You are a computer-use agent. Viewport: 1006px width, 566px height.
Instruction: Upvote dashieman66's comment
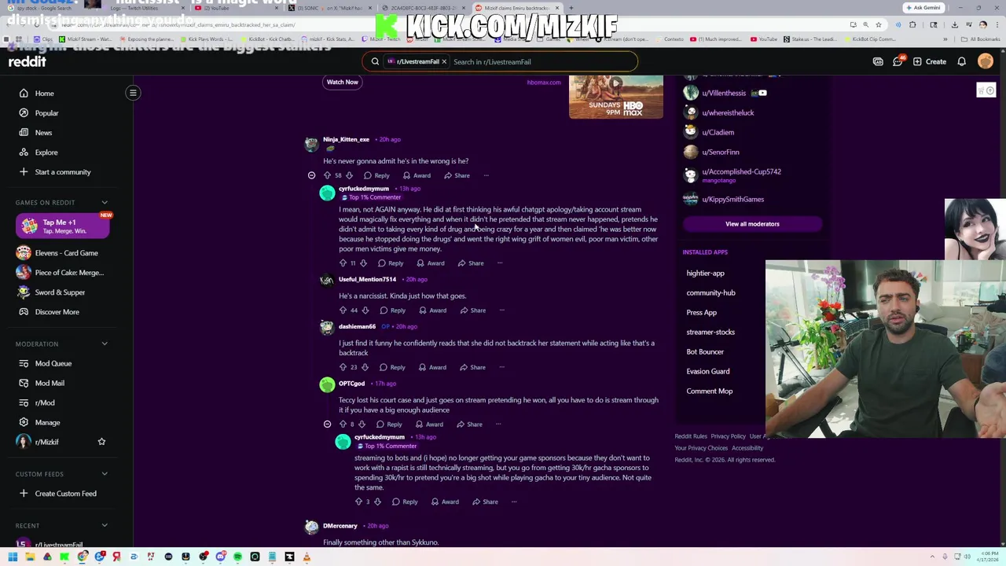click(343, 367)
